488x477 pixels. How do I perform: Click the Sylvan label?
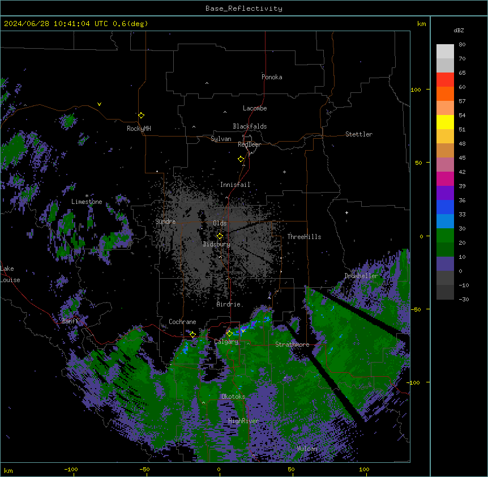tap(221, 139)
